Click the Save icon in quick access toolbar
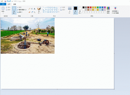The image size is (130, 95). [5, 1]
